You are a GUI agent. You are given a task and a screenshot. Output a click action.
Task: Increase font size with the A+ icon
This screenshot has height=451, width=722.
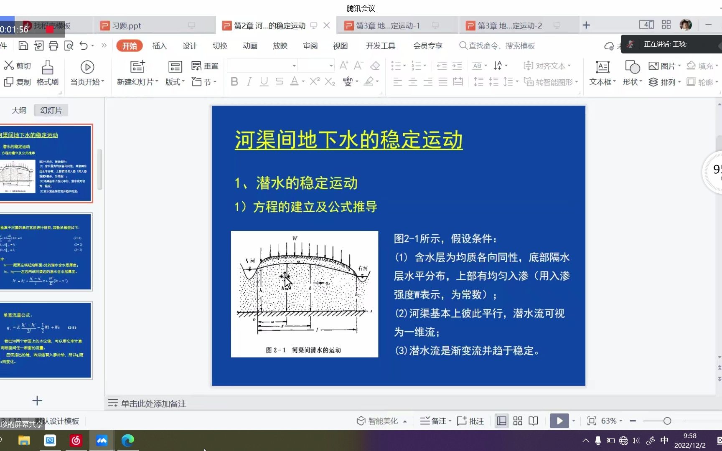click(344, 66)
